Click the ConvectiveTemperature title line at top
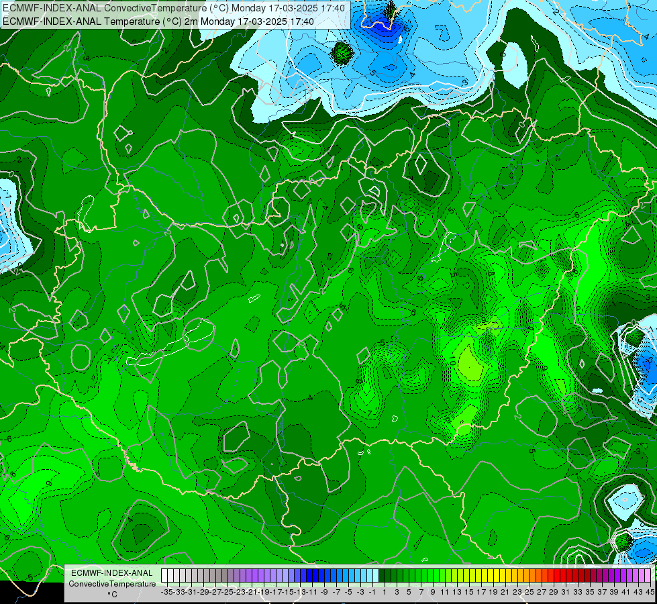Viewport: 657px width, 604px height. pos(173,8)
